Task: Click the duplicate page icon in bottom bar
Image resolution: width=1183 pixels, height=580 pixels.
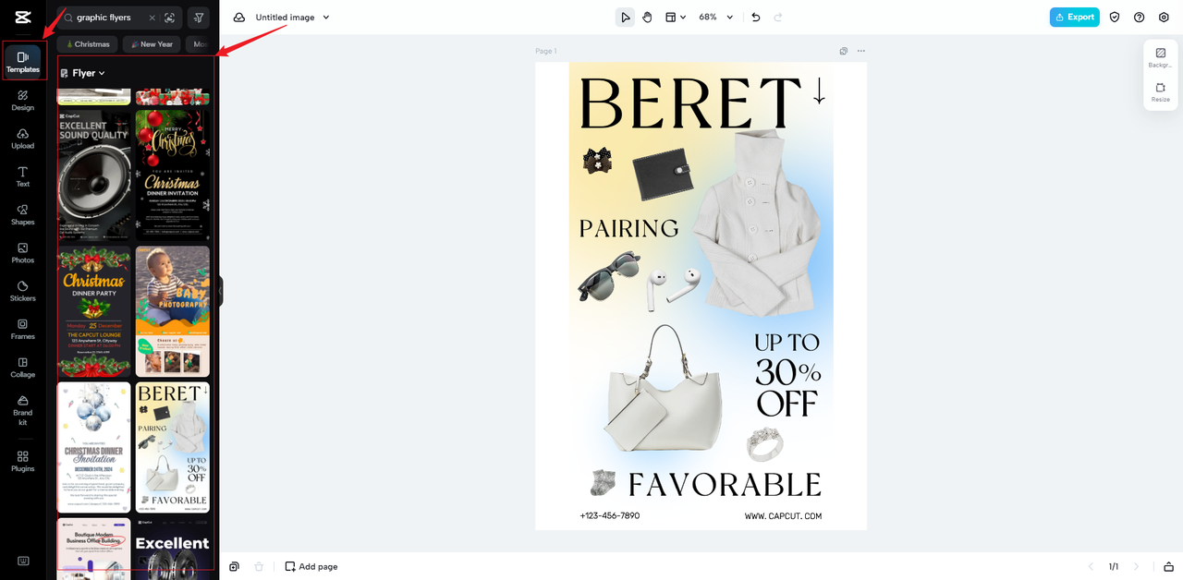Action: [x=235, y=566]
